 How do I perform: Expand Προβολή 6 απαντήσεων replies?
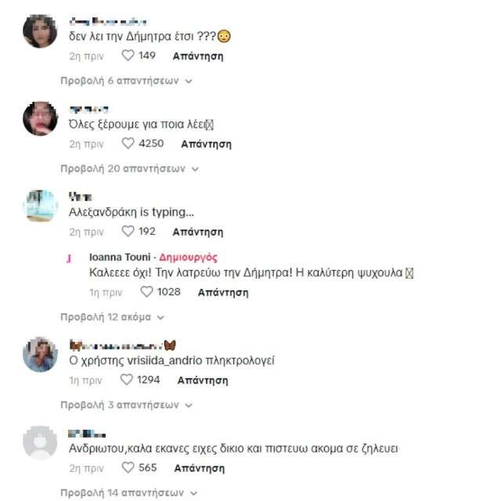tap(127, 81)
